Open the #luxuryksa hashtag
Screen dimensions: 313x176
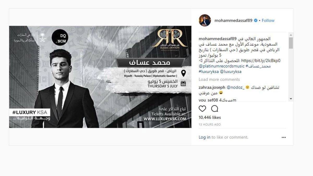tap(209, 72)
